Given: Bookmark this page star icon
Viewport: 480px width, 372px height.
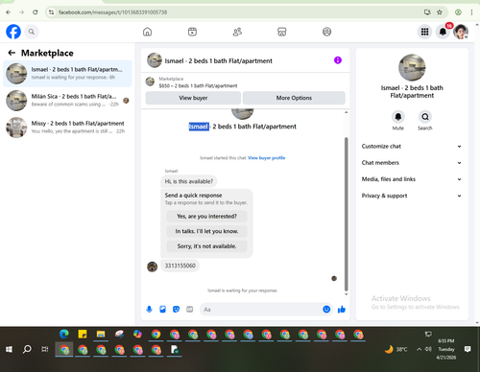Looking at the screenshot, I should (440, 12).
